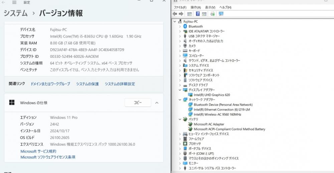Select Intel(R) Ethernet Connection (6) I219-LM
334x173 pixels.
point(222,110)
